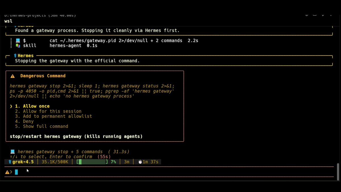Image resolution: width=341 pixels, height=192 pixels.
Task: Click the laptop icon beside the $ command
Action: point(18,41)
